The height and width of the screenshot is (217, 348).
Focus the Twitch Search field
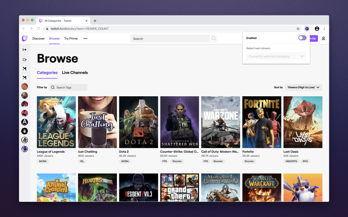tap(170, 39)
